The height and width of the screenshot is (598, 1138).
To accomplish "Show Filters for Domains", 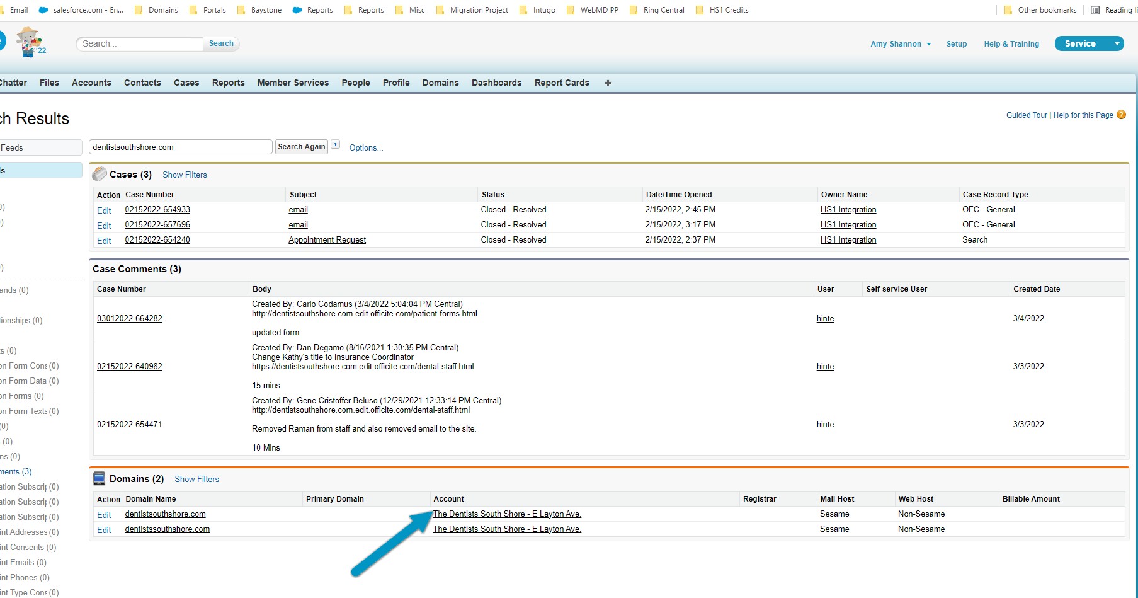I will click(196, 479).
